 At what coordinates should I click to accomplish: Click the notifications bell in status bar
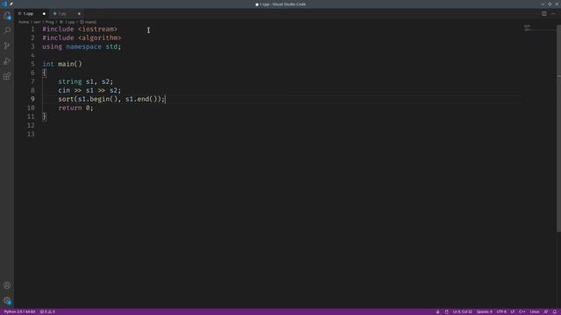point(555,311)
